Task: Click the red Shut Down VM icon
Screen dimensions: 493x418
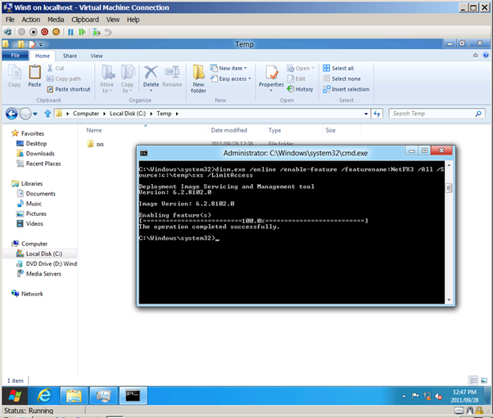Action: [45, 32]
